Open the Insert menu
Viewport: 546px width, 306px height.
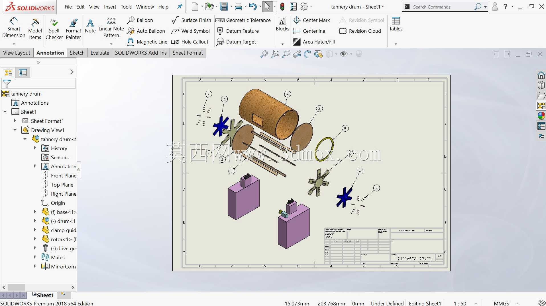click(x=110, y=7)
